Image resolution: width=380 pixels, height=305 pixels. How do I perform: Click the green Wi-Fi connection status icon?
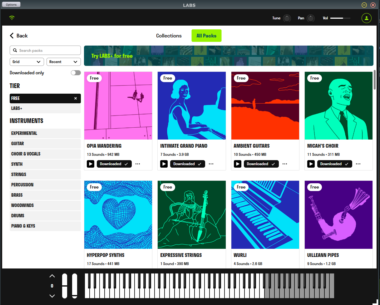[12, 18]
